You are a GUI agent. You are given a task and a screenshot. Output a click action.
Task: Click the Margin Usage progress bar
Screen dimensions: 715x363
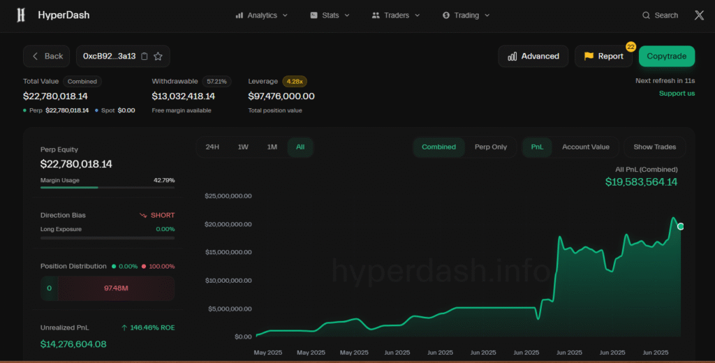coord(108,187)
